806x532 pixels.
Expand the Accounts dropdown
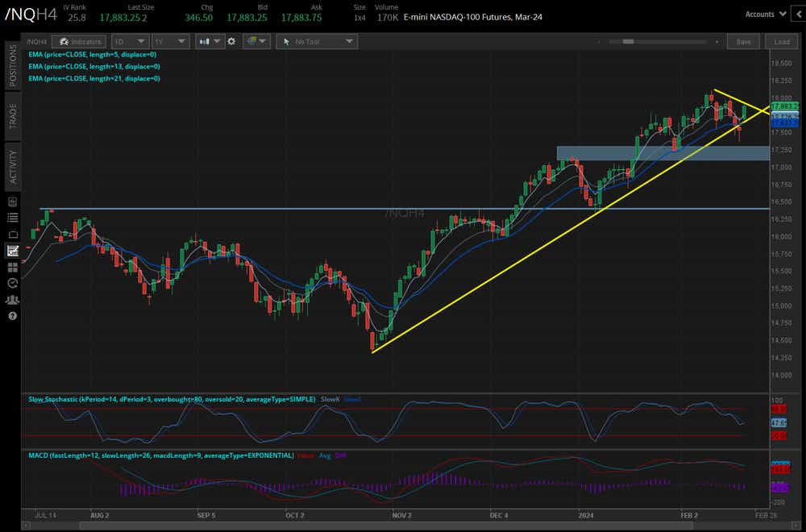pyautogui.click(x=764, y=14)
